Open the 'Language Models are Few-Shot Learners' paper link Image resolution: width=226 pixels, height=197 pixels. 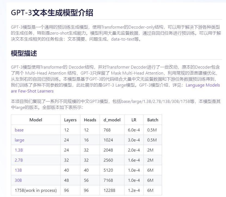click(x=203, y=85)
